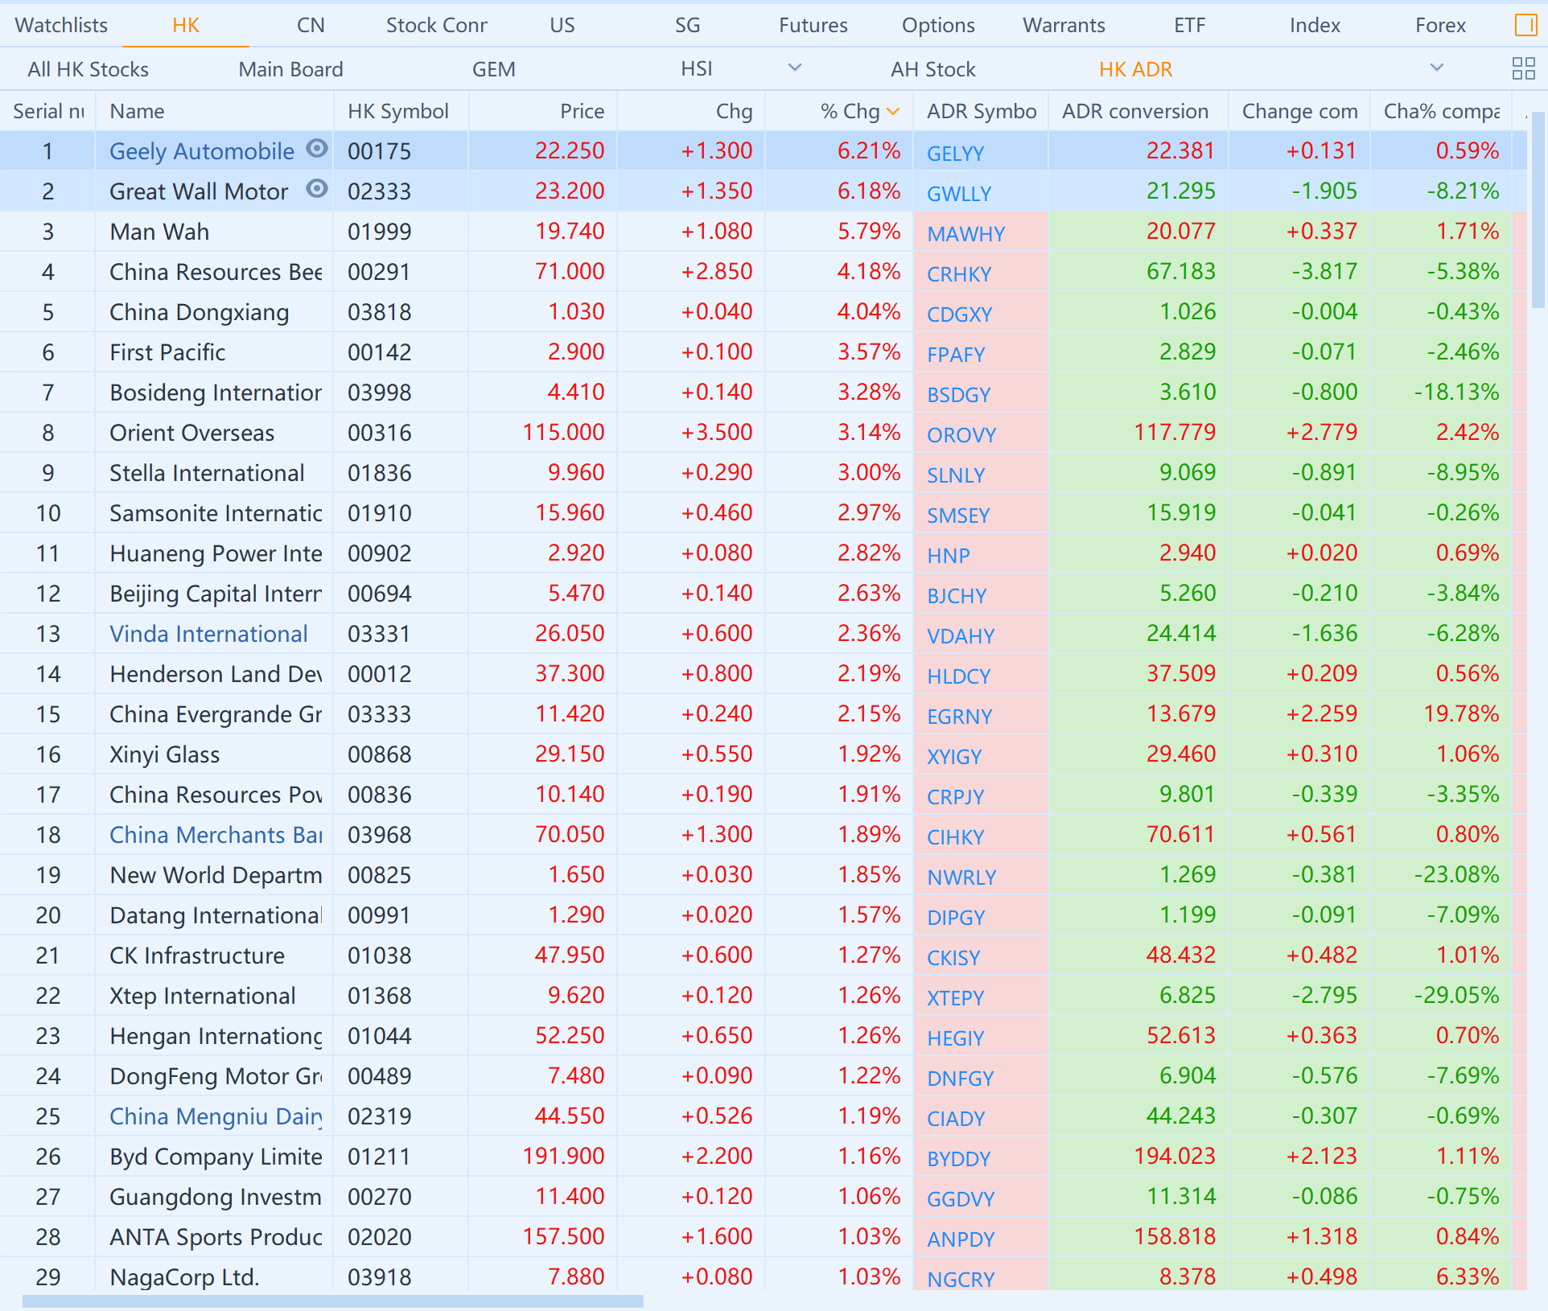The image size is (1548, 1311).
Task: Sort by ADR Symbol column header
Action: 981,111
